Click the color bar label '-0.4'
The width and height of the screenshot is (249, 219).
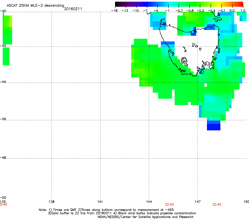pyautogui.click(x=211, y=11)
